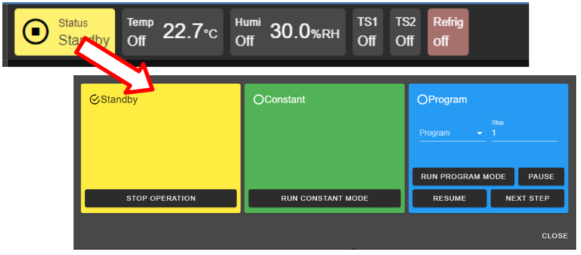
Task: Click the PAUSE button
Action: [542, 177]
